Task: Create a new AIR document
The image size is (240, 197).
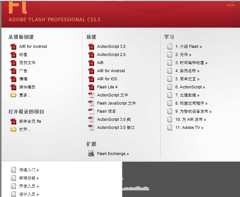Action: click(100, 63)
